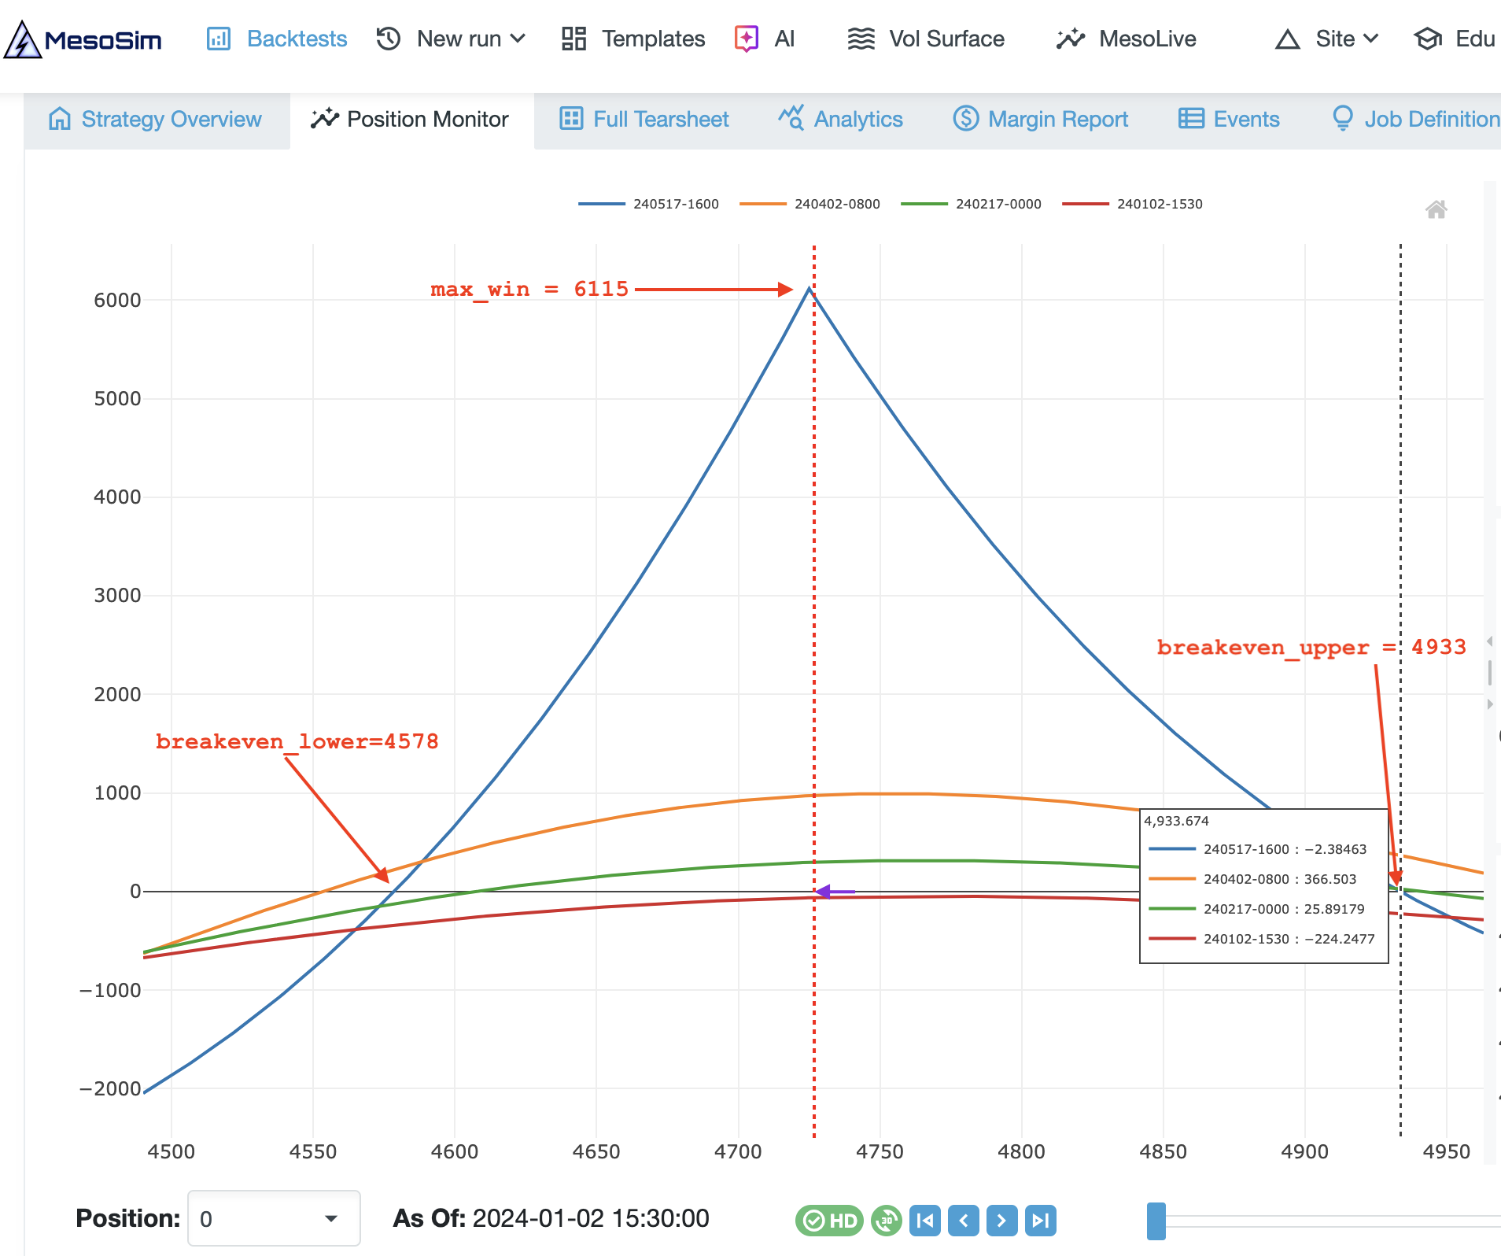Open Templates via the dashboard icon
This screenshot has width=1501, height=1256.
coord(573,38)
